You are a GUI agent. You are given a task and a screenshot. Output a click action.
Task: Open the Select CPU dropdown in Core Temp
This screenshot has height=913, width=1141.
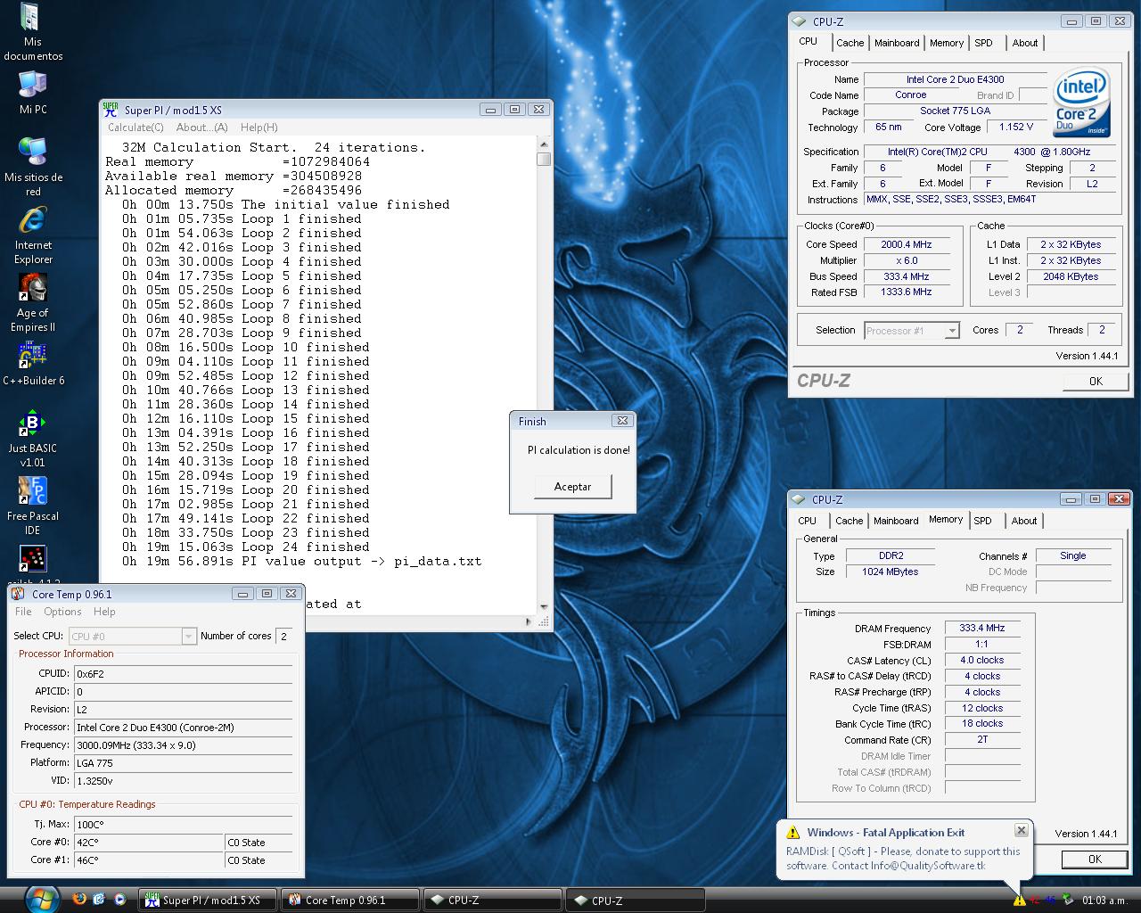click(x=132, y=636)
